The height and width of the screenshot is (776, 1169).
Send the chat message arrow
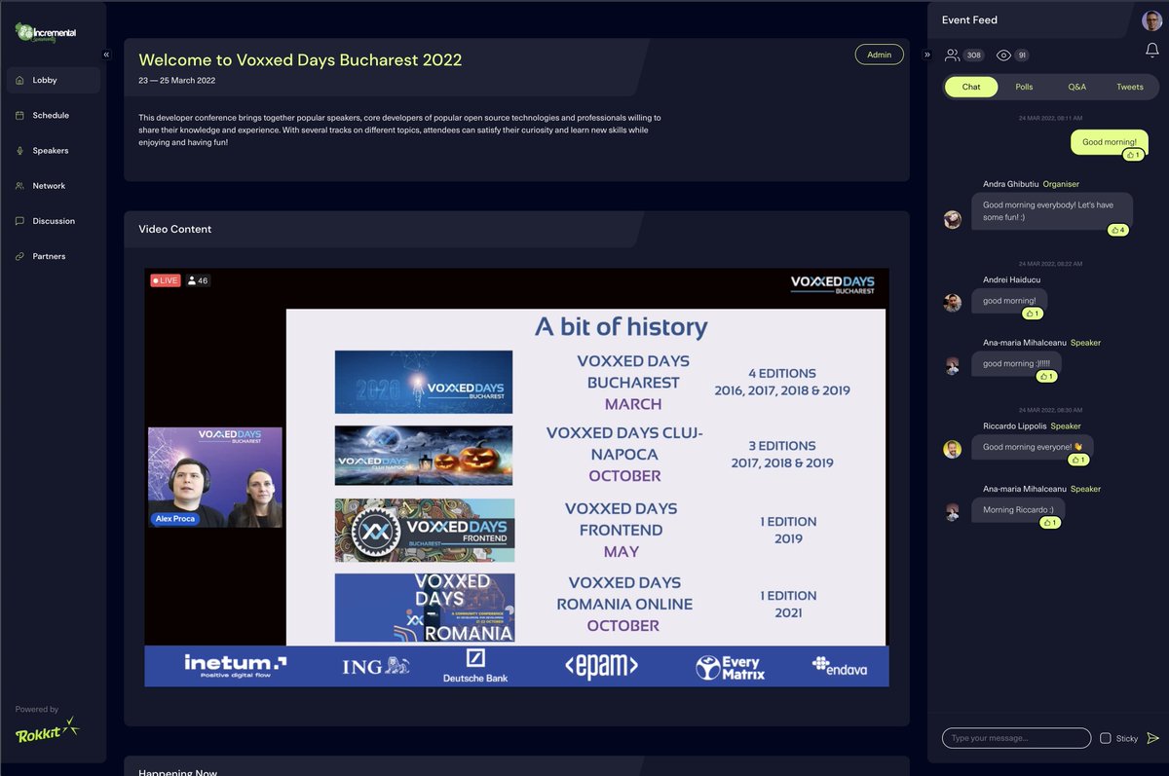pos(1153,738)
